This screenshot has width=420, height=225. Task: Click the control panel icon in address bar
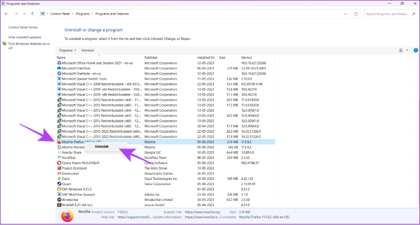(43, 14)
